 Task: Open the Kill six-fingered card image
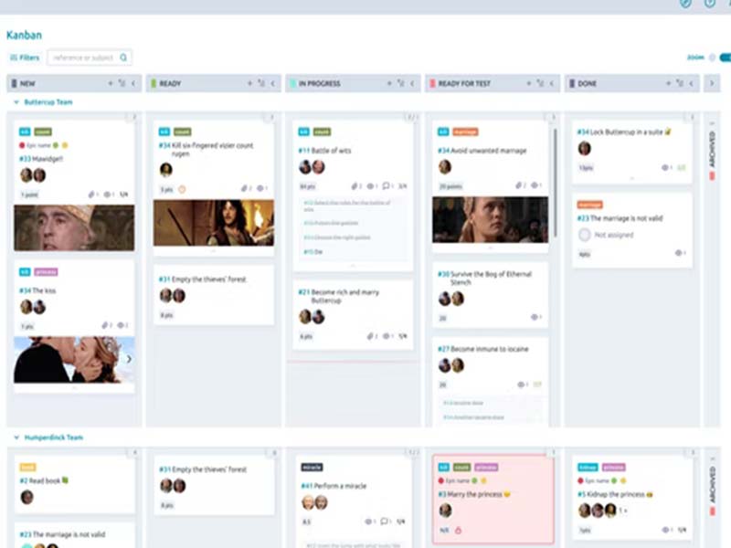pos(214,223)
